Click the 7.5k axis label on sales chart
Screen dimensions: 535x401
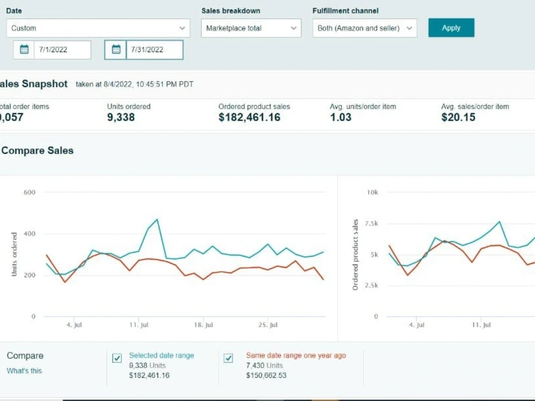(372, 223)
